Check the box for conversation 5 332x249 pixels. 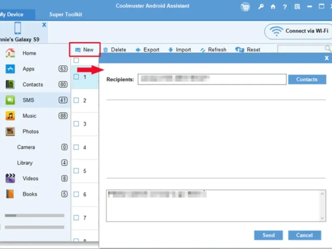coord(76,171)
